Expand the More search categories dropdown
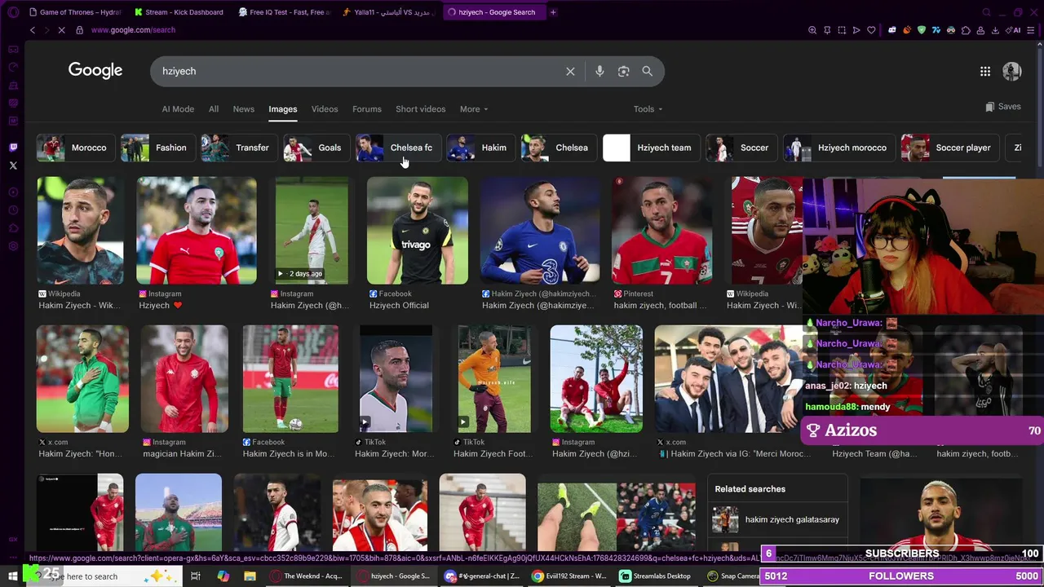 click(x=474, y=109)
